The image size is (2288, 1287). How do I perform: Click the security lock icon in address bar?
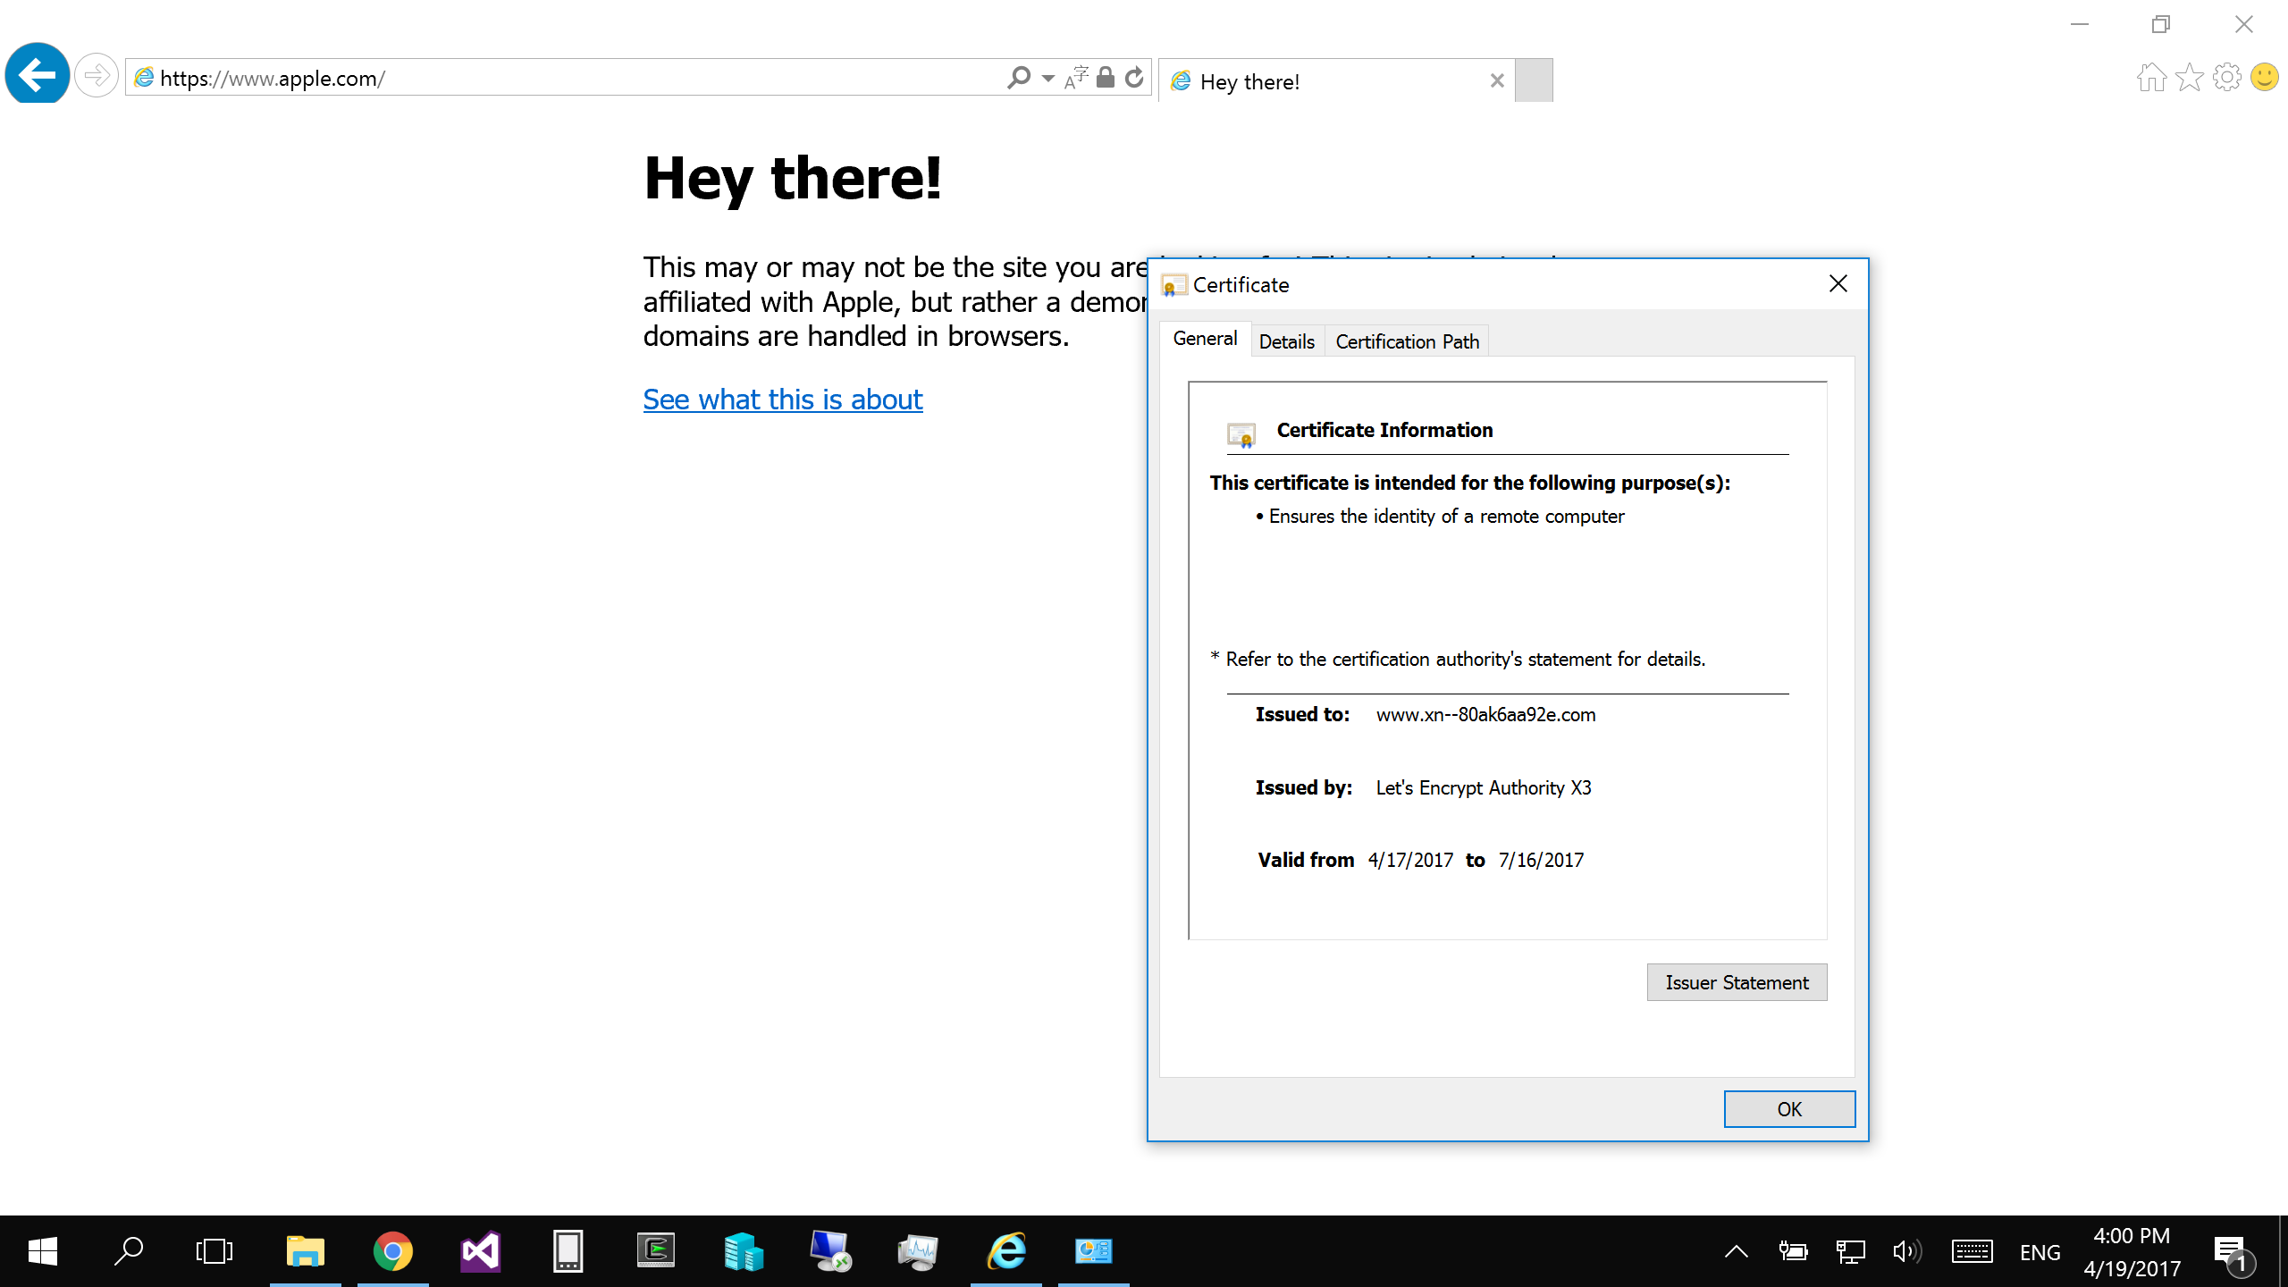click(1106, 78)
